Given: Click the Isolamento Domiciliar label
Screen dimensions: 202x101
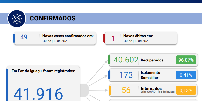Looking at the screenshot, I should (x=150, y=75).
